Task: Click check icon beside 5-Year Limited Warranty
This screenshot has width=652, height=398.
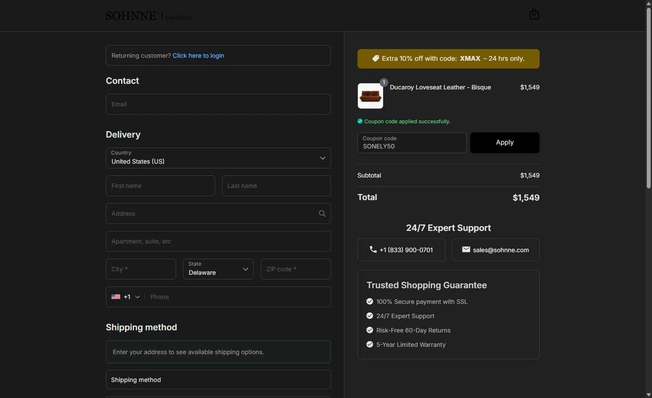Action: click(x=370, y=344)
